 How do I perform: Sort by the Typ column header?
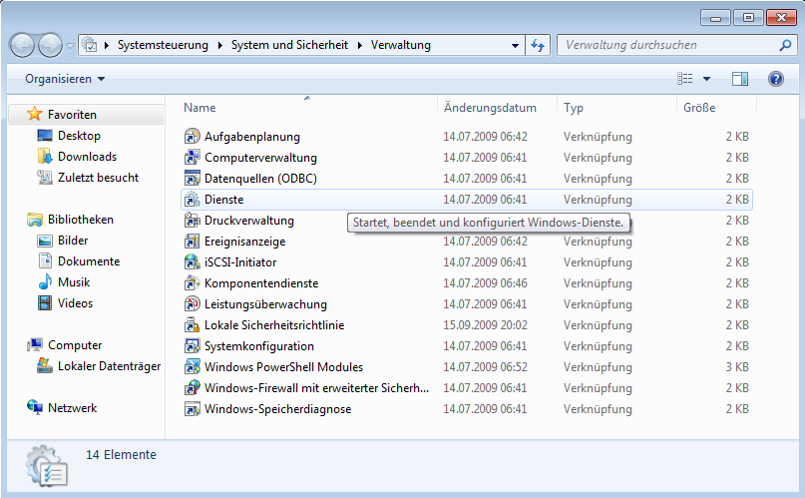(574, 108)
